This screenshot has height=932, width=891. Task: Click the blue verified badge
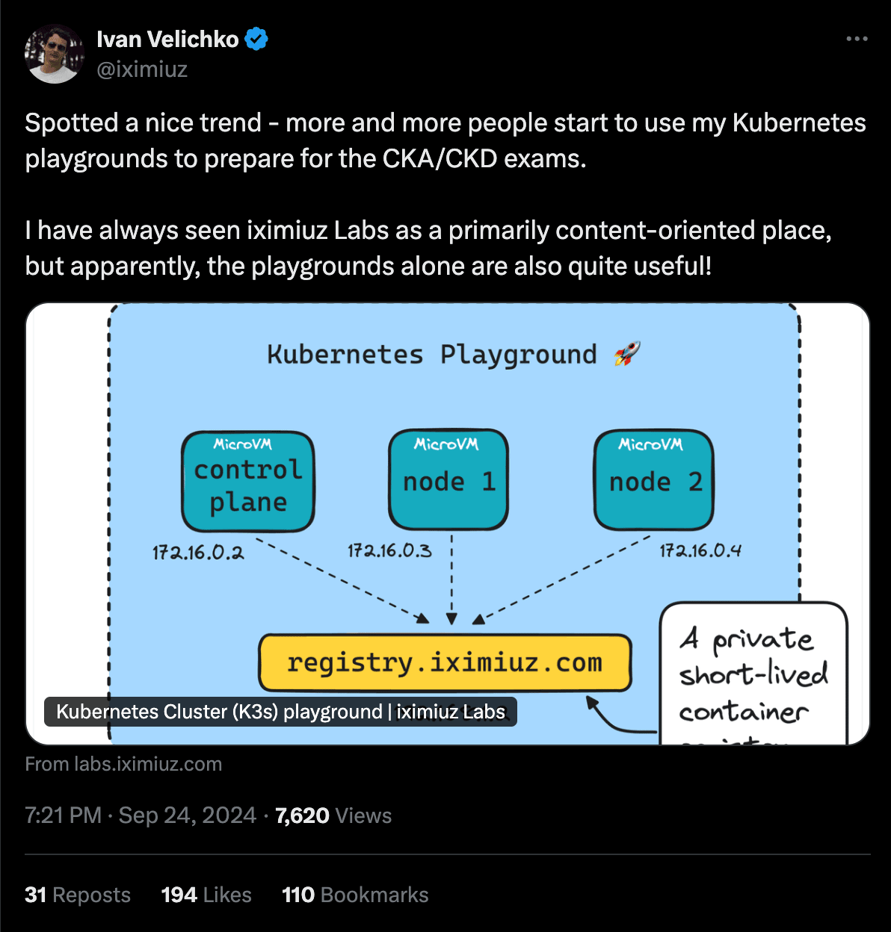(x=256, y=39)
